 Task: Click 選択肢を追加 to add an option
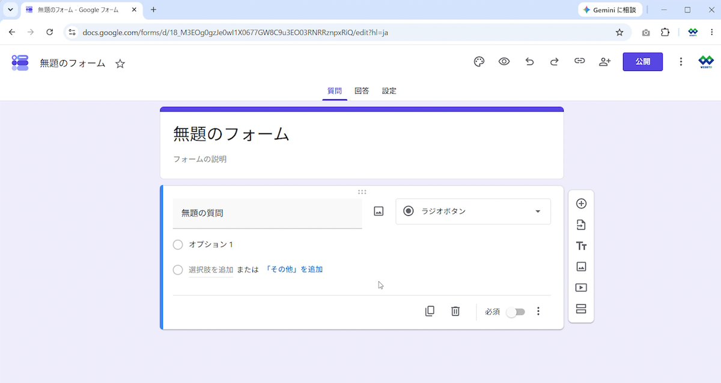pyautogui.click(x=211, y=270)
